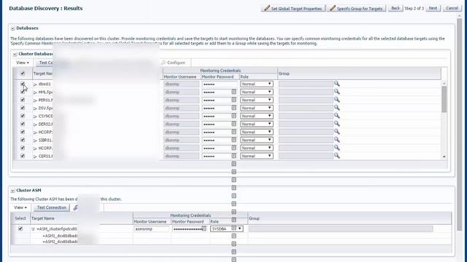The height and width of the screenshot is (262, 467).
Task: Go Back to previous step
Action: point(395,8)
